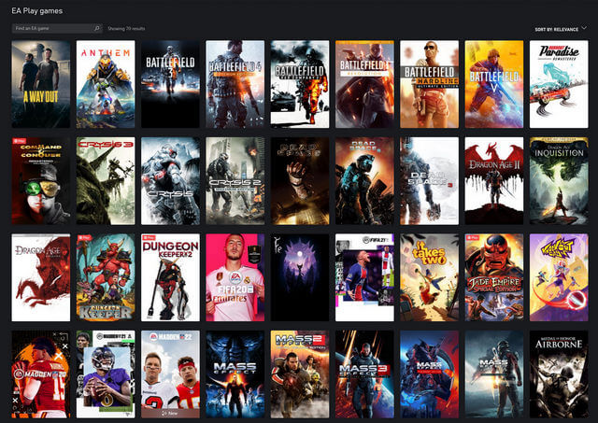Open the Dragon Age Origins cover
Image resolution: width=598 pixels, height=423 pixels.
click(x=41, y=277)
